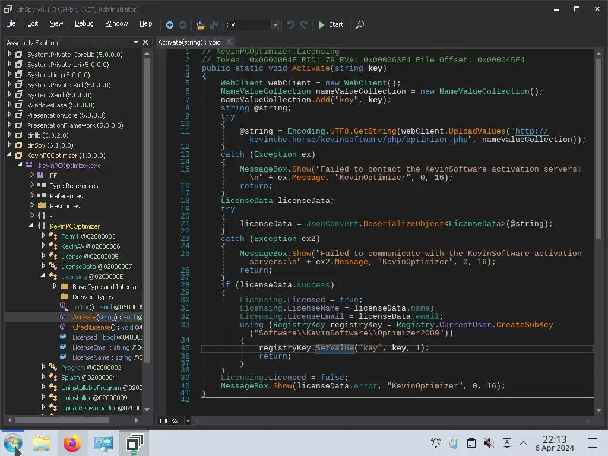Click the CreateSubKey method reference

(x=525, y=325)
